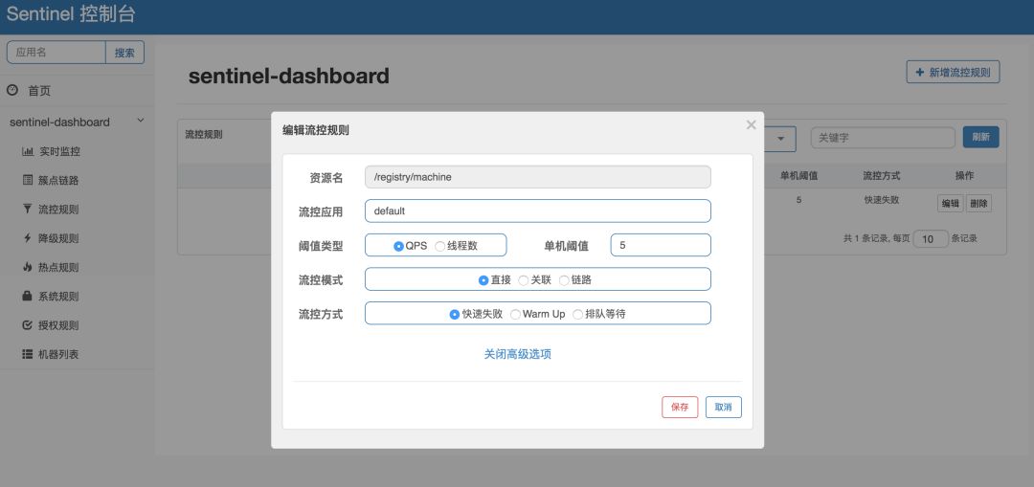Open 首页 in the sidebar
The image size is (1034, 487).
[39, 91]
